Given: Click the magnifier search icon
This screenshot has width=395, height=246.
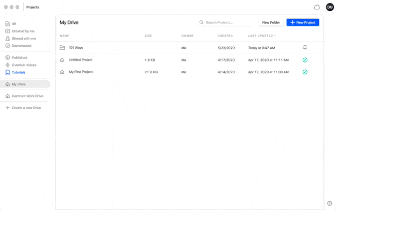Looking at the screenshot, I should [x=202, y=22].
